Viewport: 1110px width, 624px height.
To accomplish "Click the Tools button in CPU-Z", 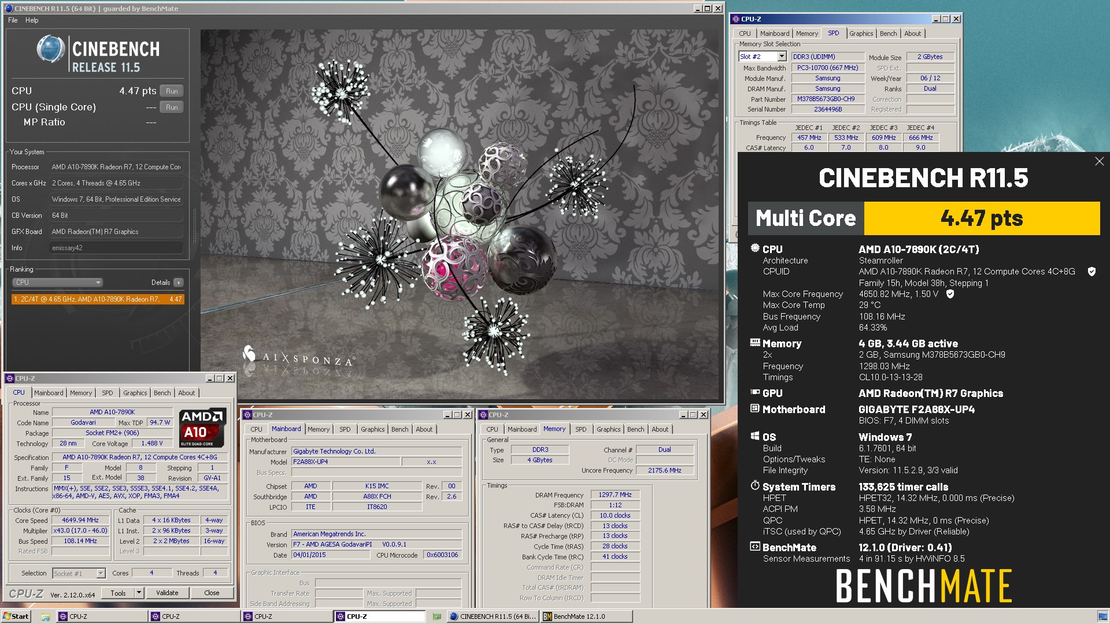I will pyautogui.click(x=118, y=593).
